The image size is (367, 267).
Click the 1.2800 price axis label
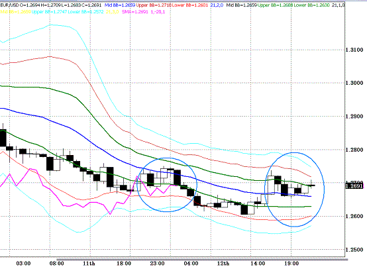[x=354, y=150]
